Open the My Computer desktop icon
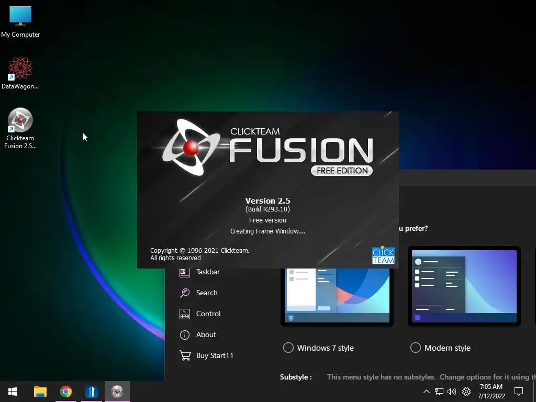Screen dimensions: 536x402 (20, 22)
